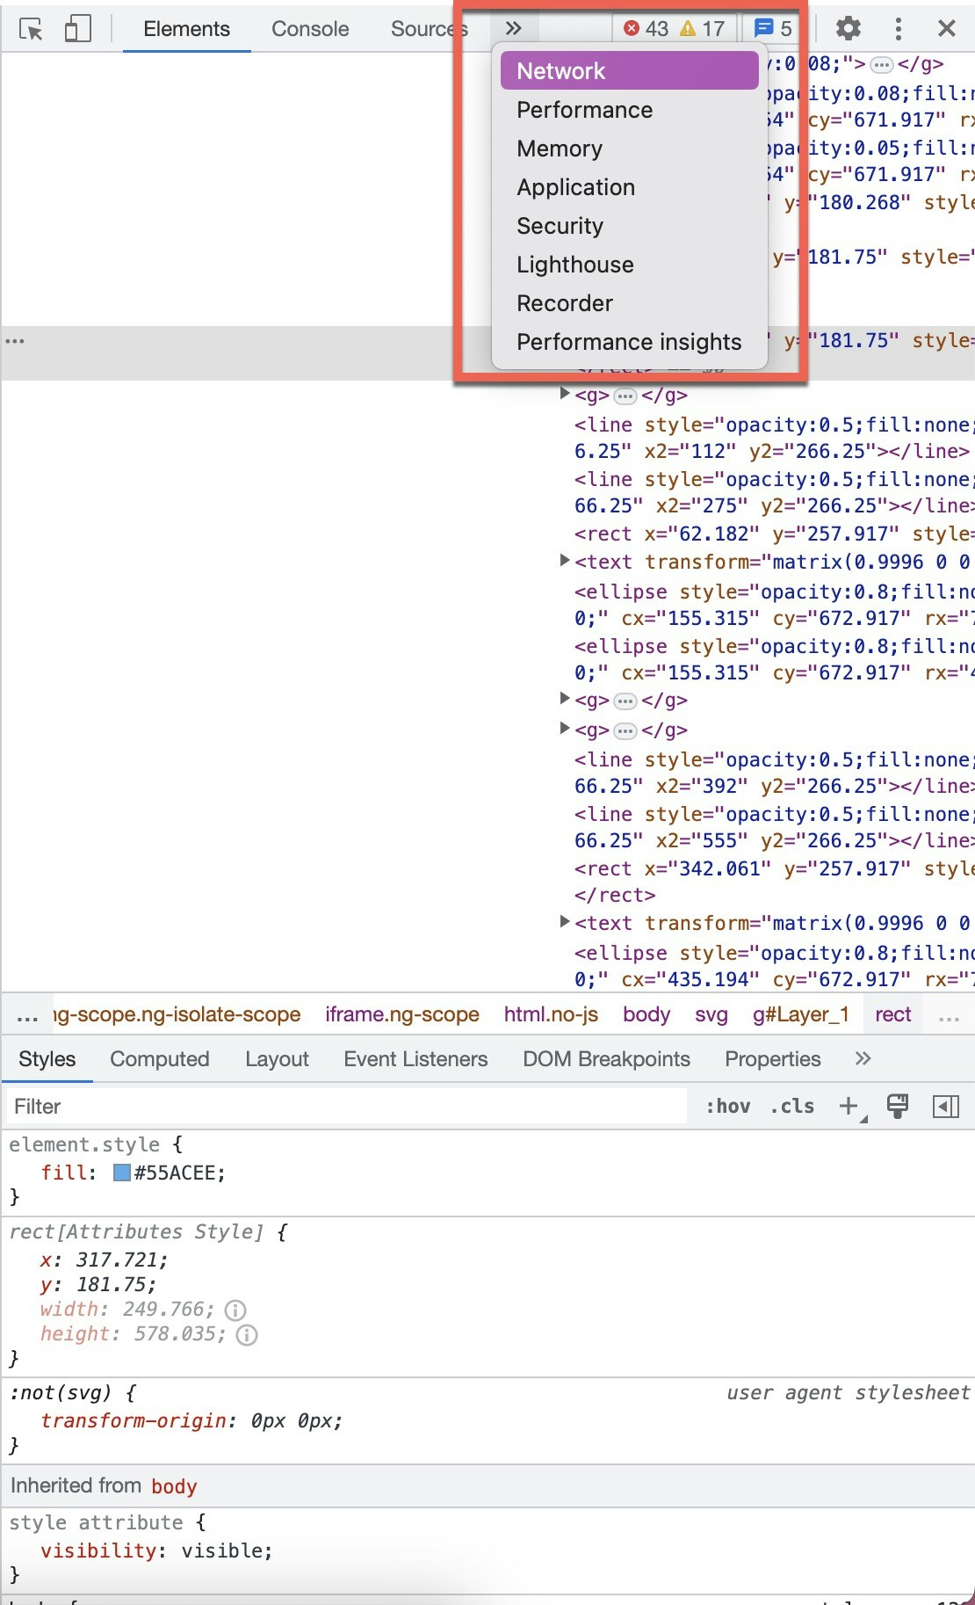Viewport: 975px width, 1605px height.
Task: Open the #55ACEE fill color swatch
Action: click(122, 1173)
